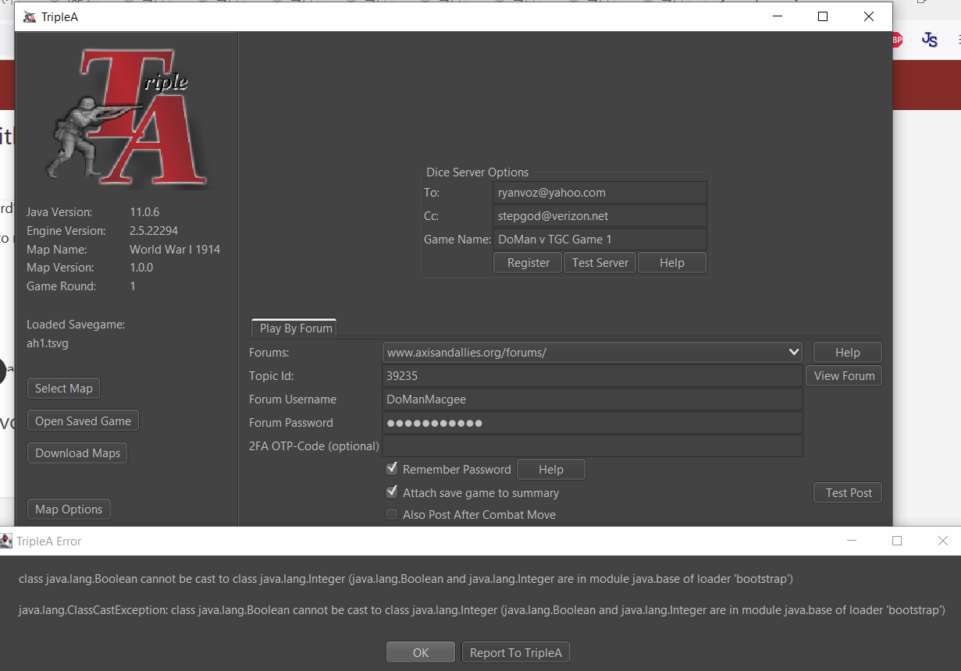This screenshot has width=961, height=671.
Task: Minimize the TripleA Error dialog
Action: [x=852, y=541]
